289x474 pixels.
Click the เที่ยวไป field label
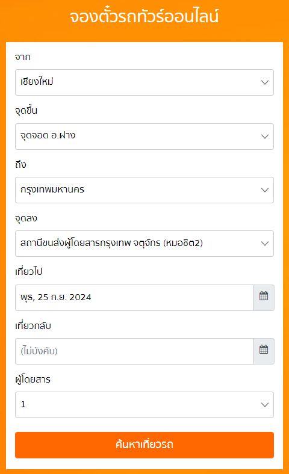click(29, 271)
